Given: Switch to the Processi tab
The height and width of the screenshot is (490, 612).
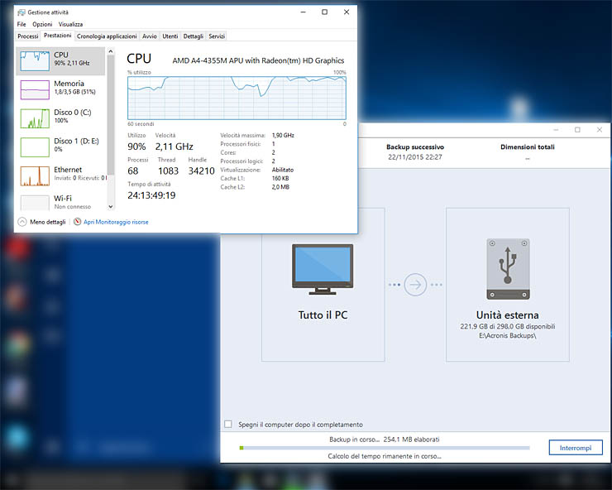Looking at the screenshot, I should (28, 36).
